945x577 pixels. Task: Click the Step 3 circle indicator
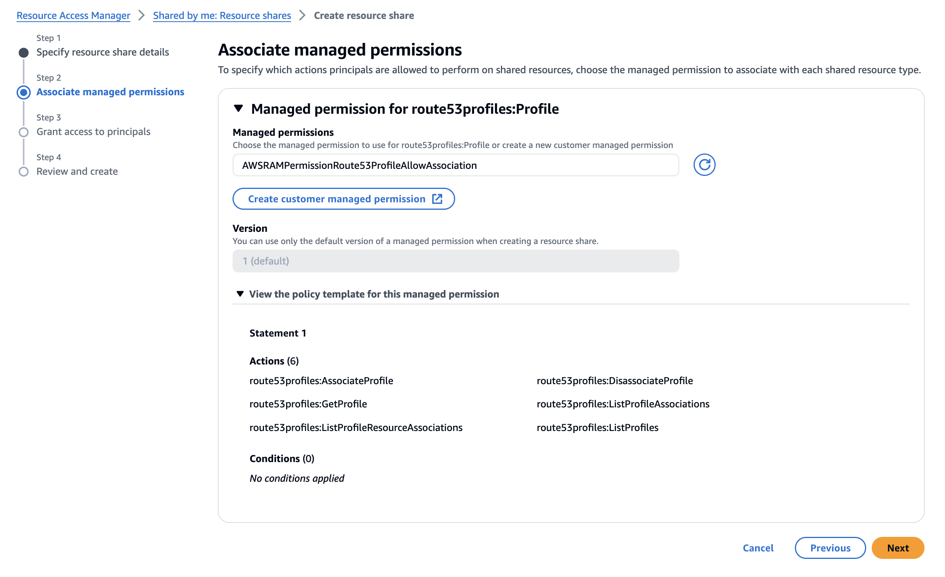(x=24, y=132)
